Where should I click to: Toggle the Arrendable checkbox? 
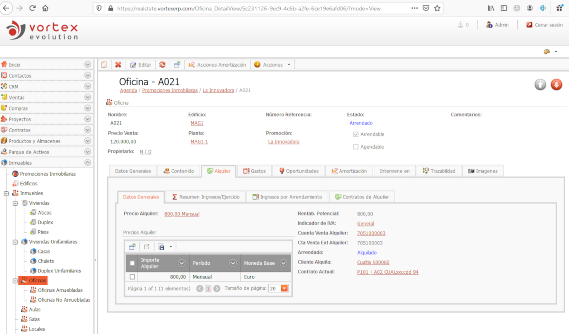(356, 135)
